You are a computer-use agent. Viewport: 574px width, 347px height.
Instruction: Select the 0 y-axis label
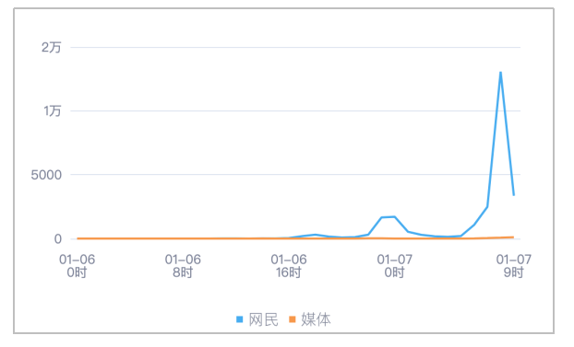[58, 239]
